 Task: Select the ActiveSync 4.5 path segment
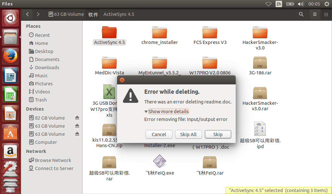(x=119, y=14)
